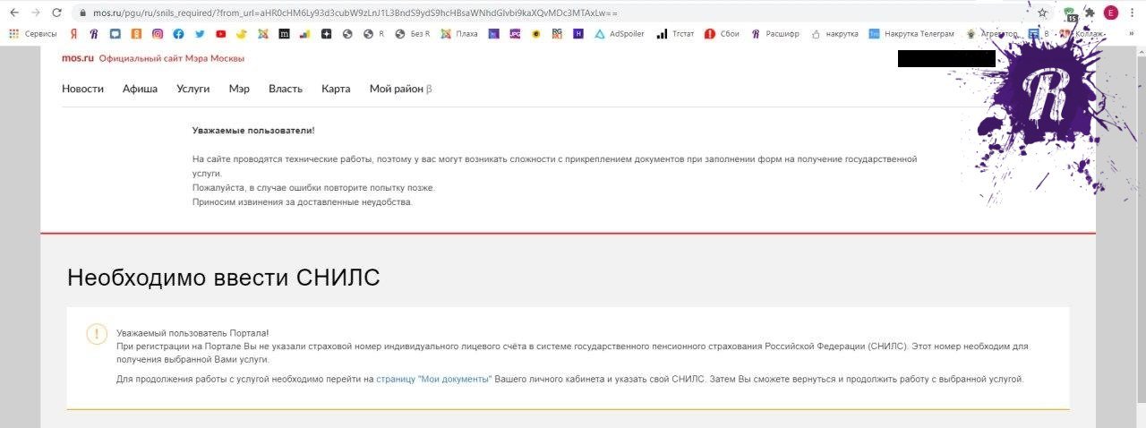1146x428 pixels.
Task: Click the 'Уважаемые пользователи!' heading text
Action: [253, 131]
